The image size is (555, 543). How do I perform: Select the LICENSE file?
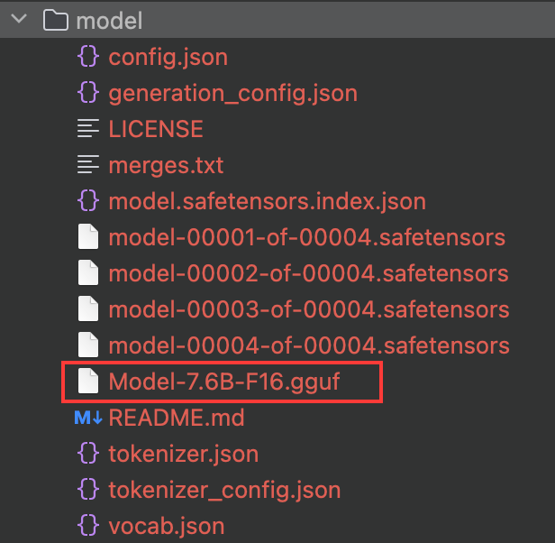tap(156, 129)
